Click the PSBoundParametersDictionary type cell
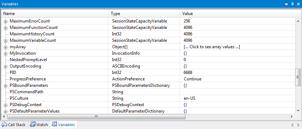Image resolution: width=302 pixels, height=129 pixels. coord(141,85)
